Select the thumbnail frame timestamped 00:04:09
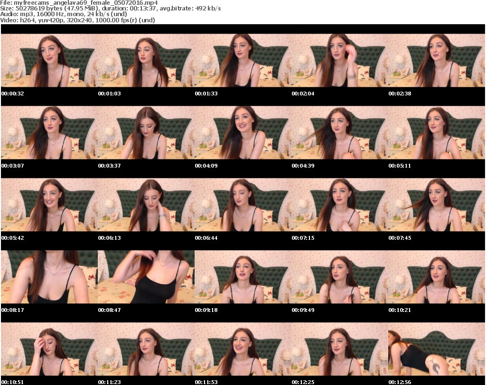The height and width of the screenshot is (385, 486). pos(243,132)
